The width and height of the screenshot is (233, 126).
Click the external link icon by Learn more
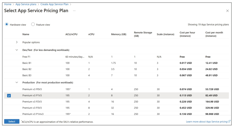pyautogui.click(x=229, y=121)
